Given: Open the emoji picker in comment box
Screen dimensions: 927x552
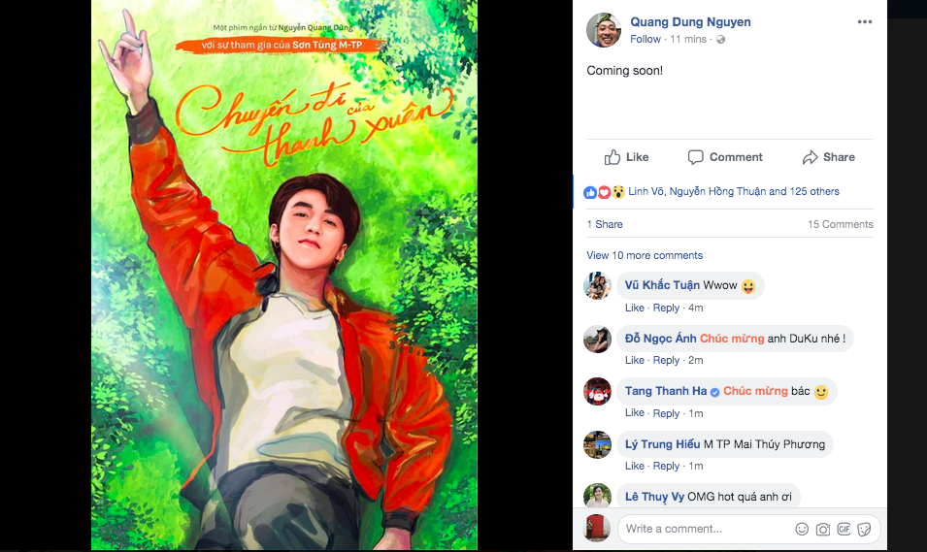Looking at the screenshot, I should coord(802,529).
